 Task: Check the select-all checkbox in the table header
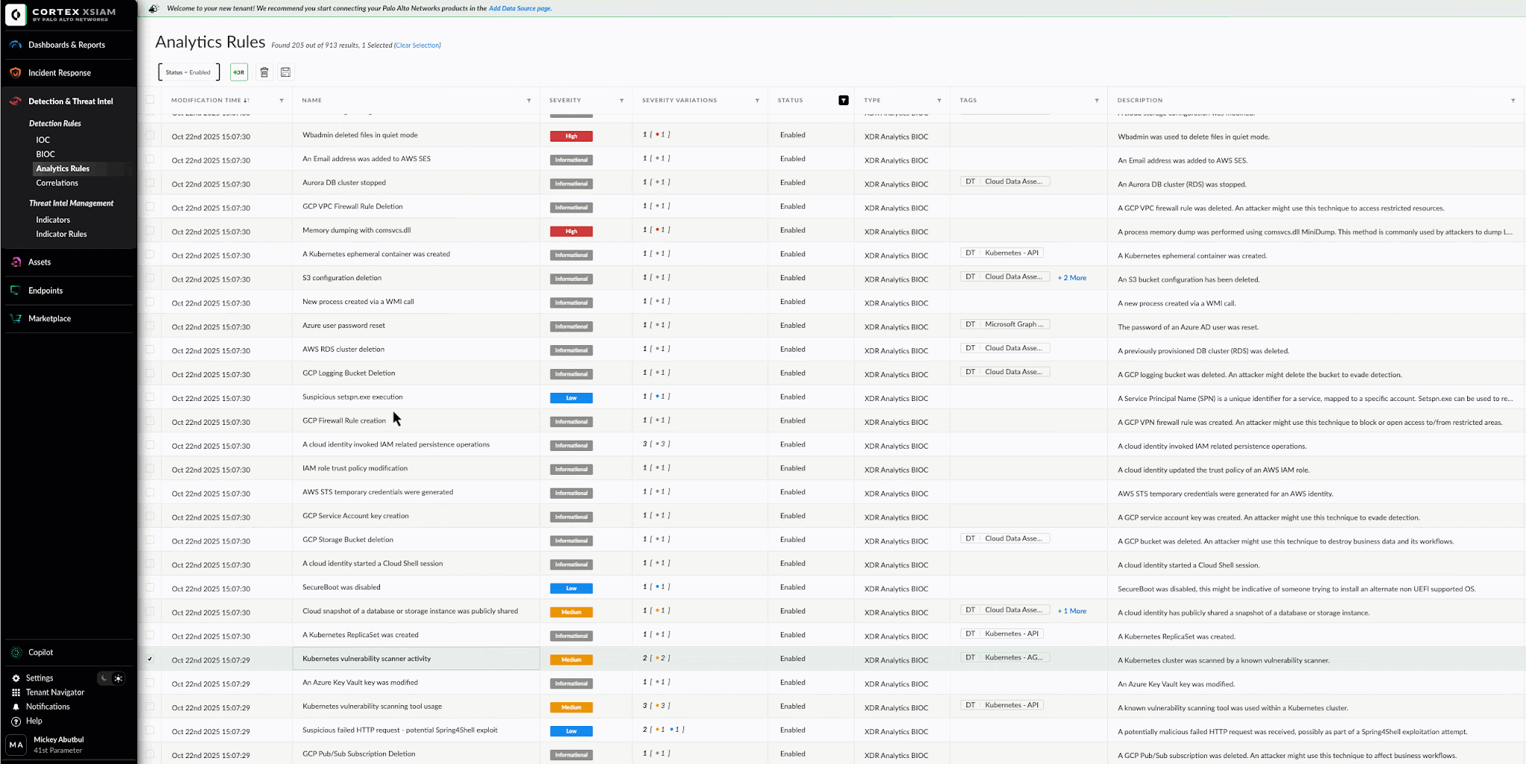click(x=150, y=100)
